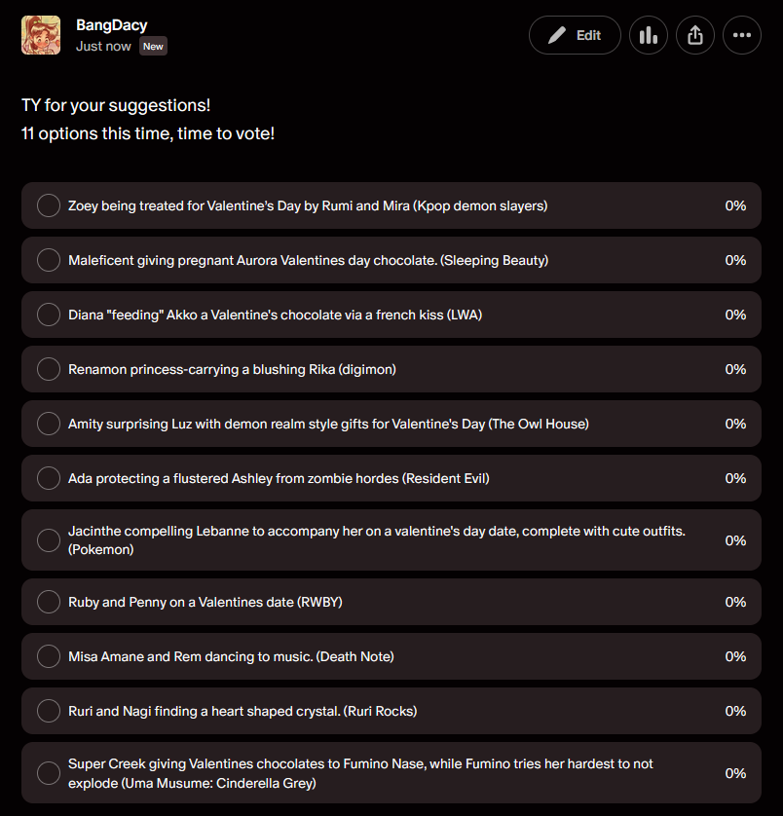Viewport: 783px width, 816px height.
Task: Vote for Maleficent and Aurora option
Action: pos(49,260)
